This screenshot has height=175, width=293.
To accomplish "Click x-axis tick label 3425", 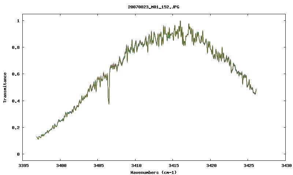I will (249, 166).
